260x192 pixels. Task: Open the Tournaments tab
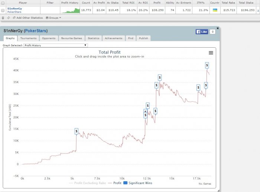coord(28,38)
